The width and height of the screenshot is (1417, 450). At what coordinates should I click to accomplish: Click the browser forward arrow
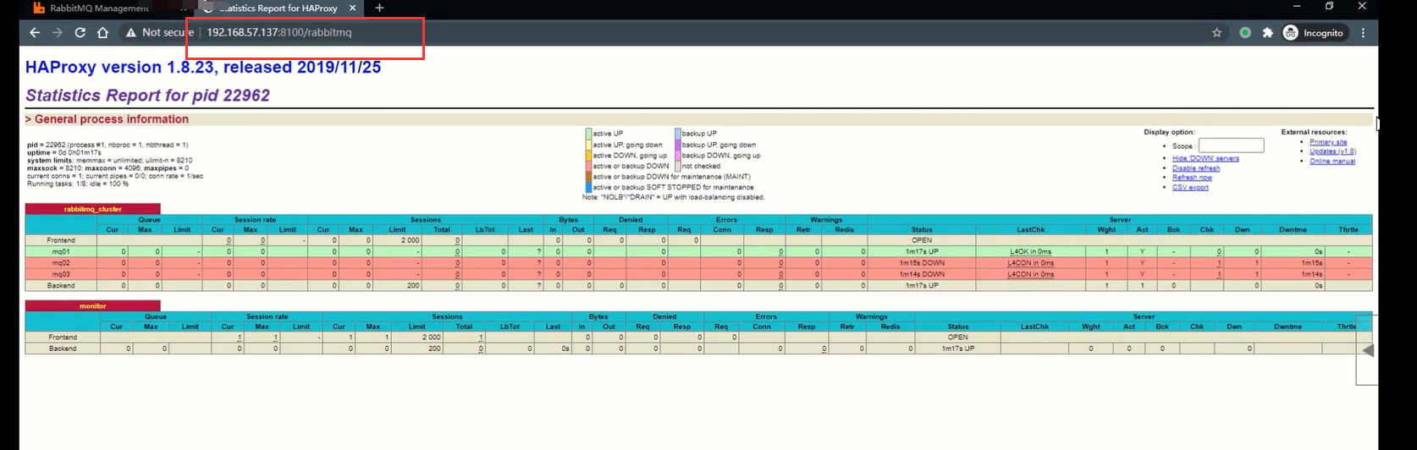pos(58,32)
